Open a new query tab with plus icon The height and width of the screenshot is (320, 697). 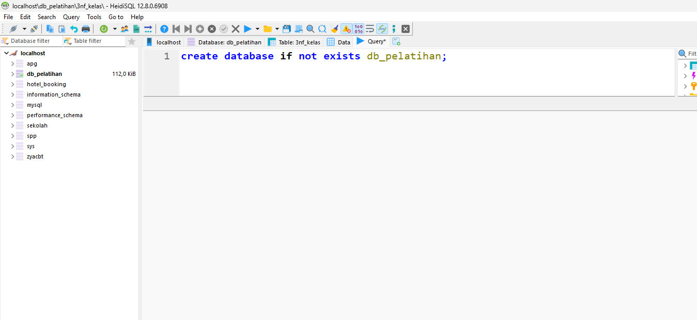click(396, 41)
